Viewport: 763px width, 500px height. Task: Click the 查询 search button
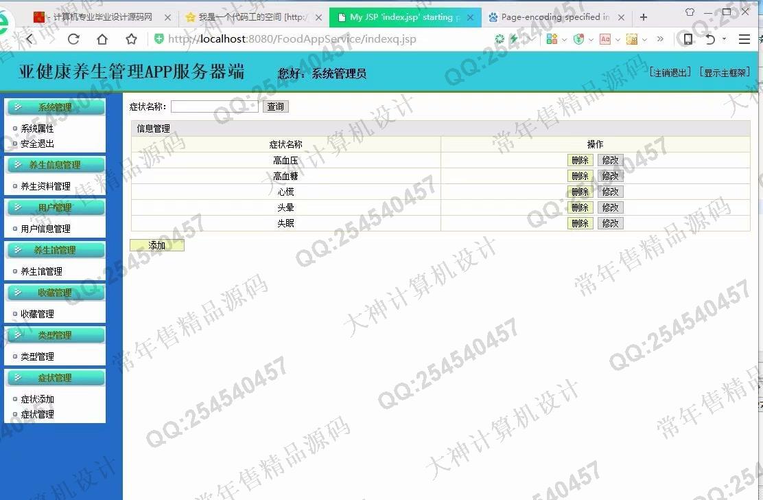[275, 106]
